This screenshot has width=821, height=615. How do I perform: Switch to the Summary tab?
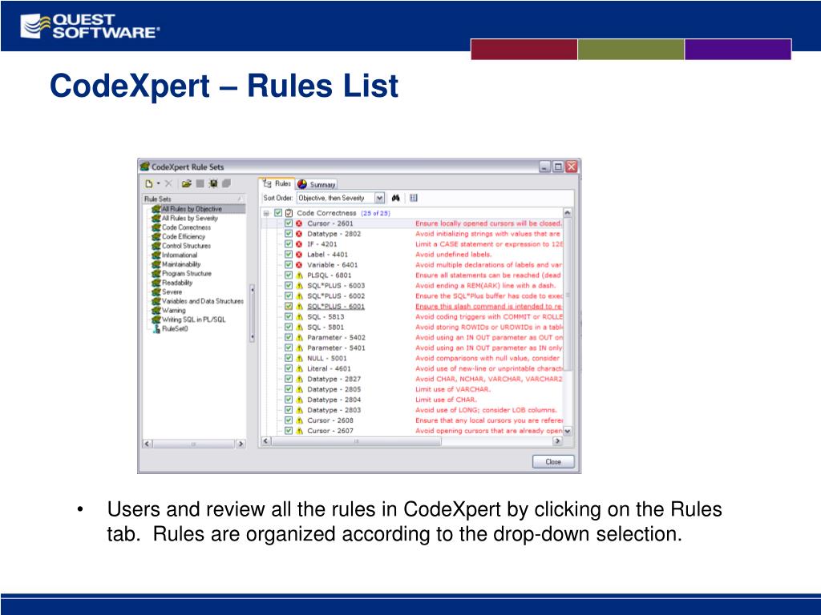[x=317, y=185]
